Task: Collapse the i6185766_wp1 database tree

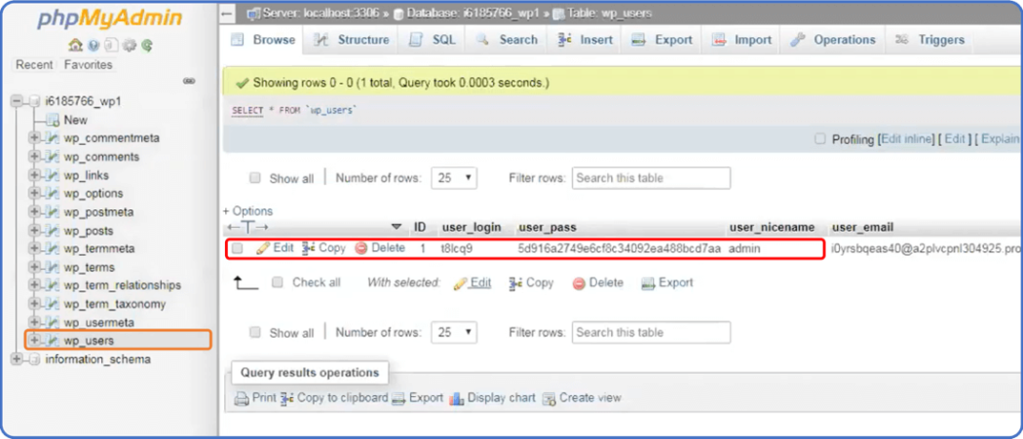Action: click(17, 101)
